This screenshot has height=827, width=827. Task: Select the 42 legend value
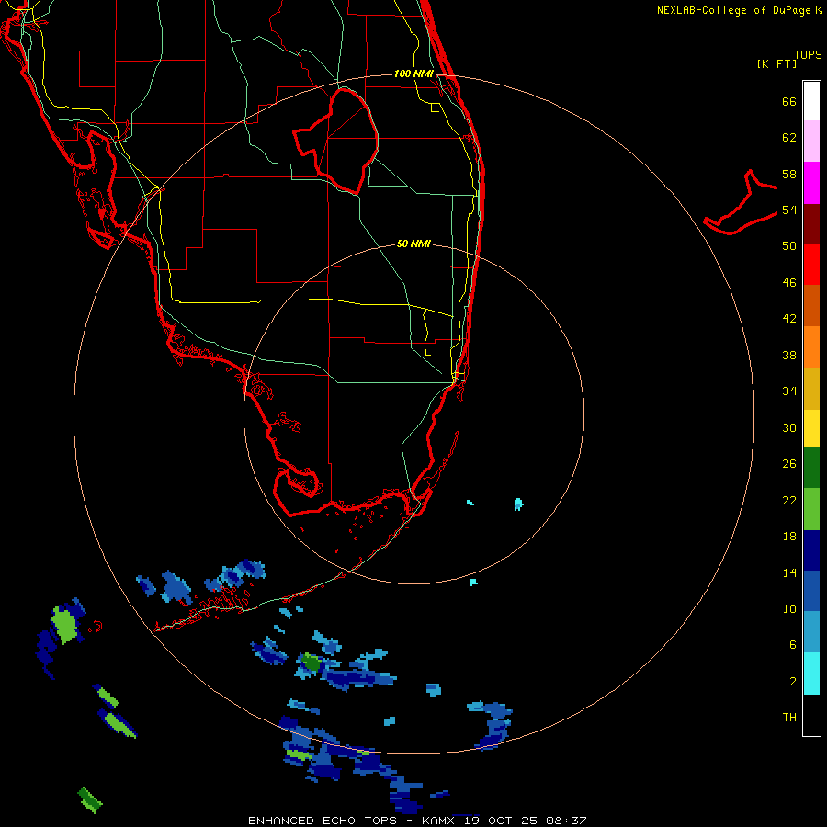pyautogui.click(x=789, y=318)
